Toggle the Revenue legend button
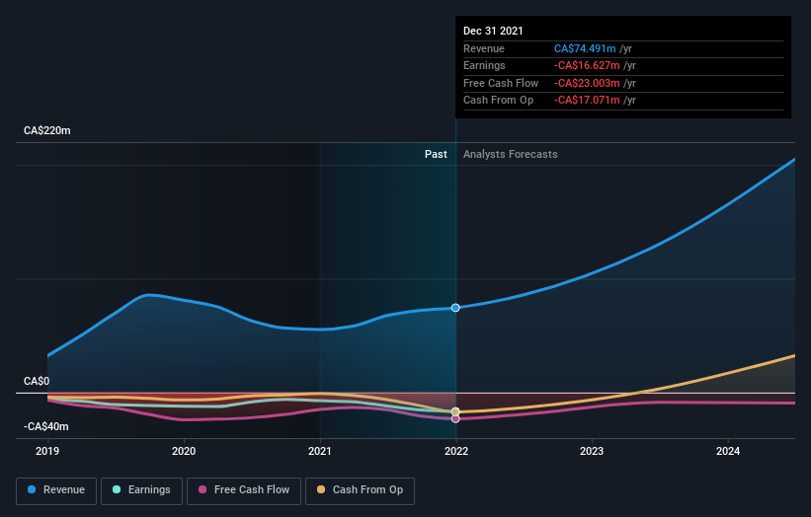 (56, 490)
